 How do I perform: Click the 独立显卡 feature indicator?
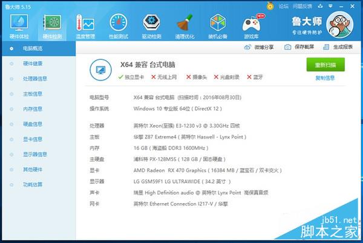[x=131, y=77]
